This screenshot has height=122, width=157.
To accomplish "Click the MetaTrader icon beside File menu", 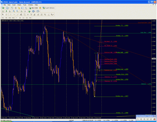I will (2, 5).
